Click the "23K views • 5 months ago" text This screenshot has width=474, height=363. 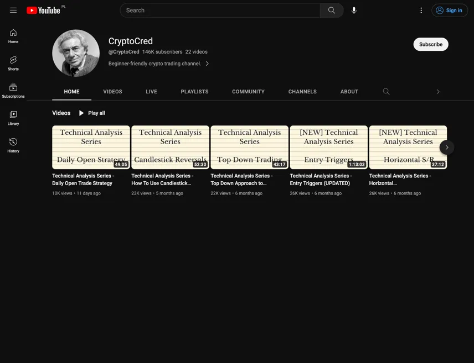157,193
